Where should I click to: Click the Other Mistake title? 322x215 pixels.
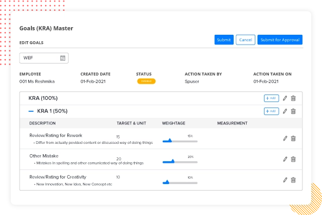[44, 156]
